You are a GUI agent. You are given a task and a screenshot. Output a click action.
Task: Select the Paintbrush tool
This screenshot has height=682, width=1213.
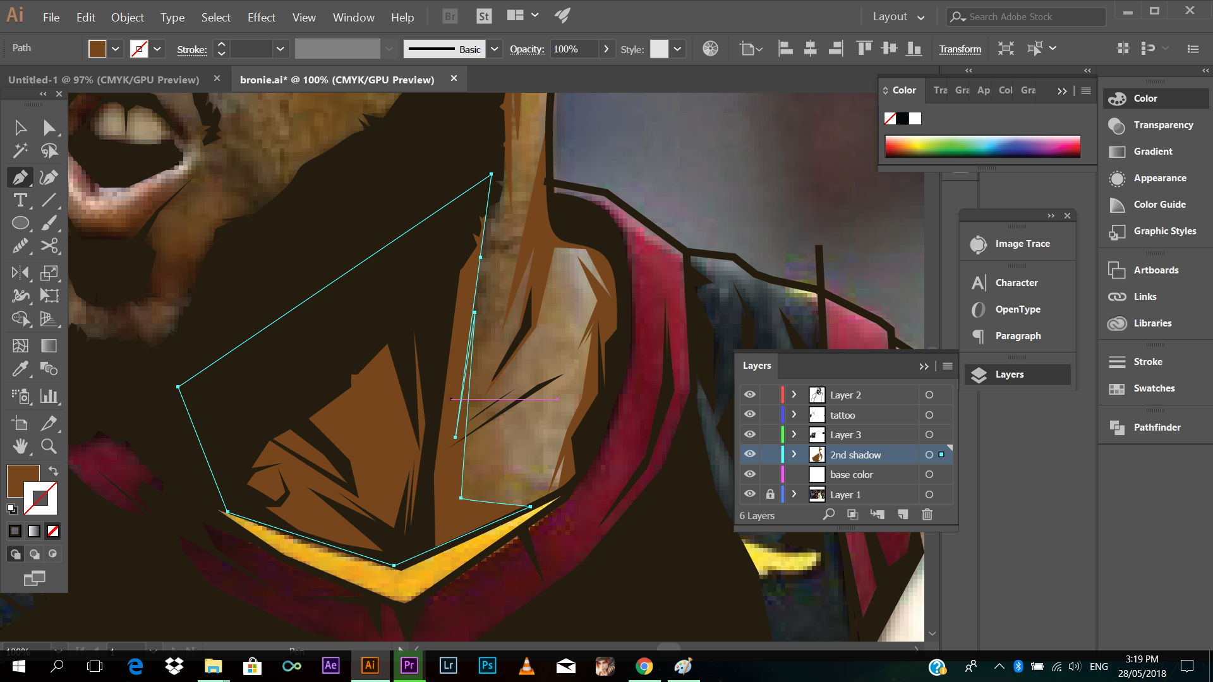coord(49,223)
